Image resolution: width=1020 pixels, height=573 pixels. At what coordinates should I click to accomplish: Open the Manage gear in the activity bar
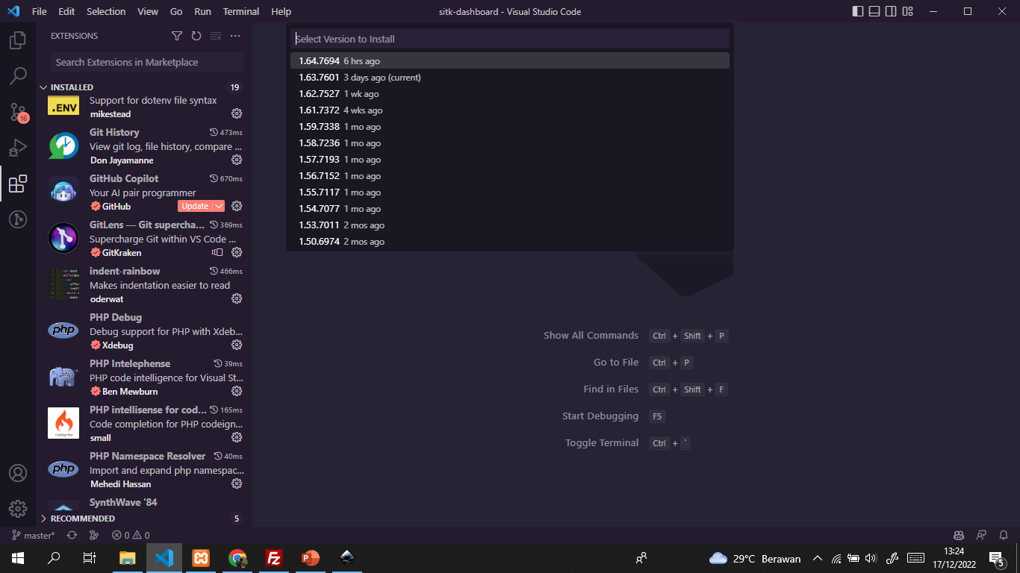(18, 509)
